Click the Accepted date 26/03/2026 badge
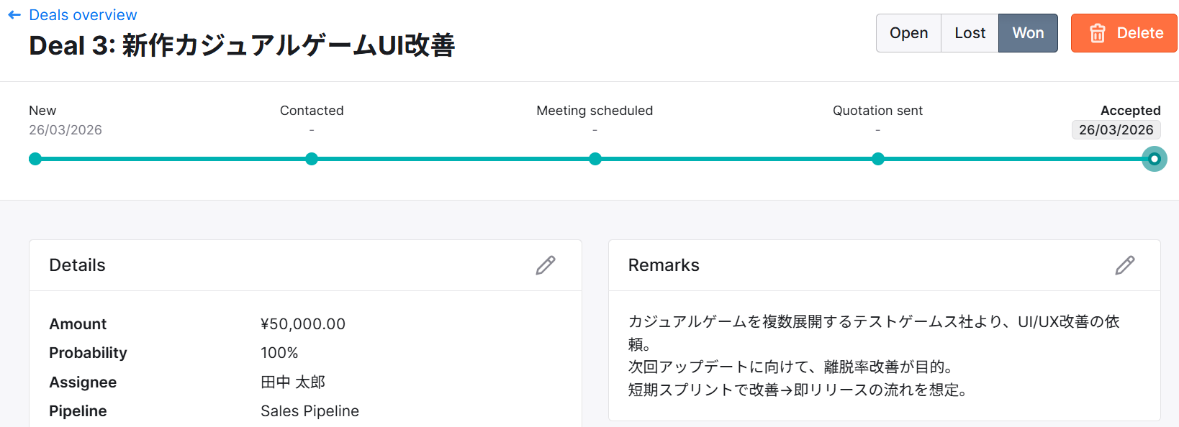The image size is (1179, 427). coord(1116,130)
